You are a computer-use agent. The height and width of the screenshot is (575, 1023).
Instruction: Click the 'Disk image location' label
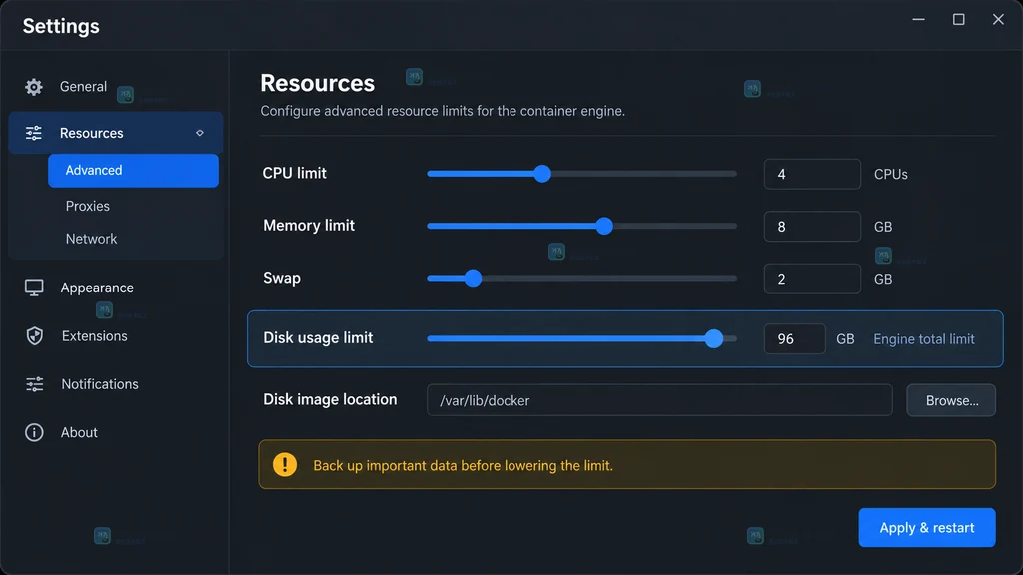tap(330, 399)
